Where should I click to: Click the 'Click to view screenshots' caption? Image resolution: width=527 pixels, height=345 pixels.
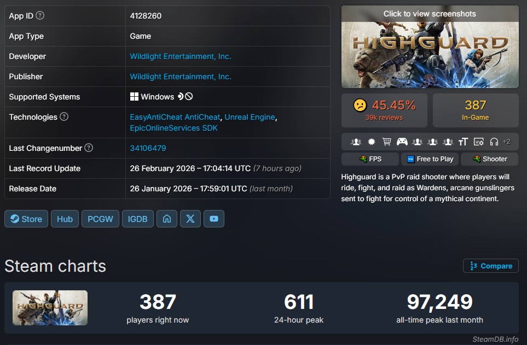point(430,14)
